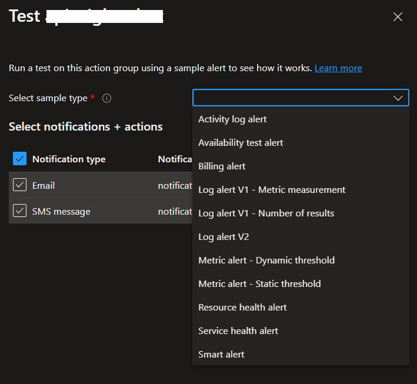Select Log alert V2 sample type
The width and height of the screenshot is (417, 384).
pyautogui.click(x=223, y=237)
